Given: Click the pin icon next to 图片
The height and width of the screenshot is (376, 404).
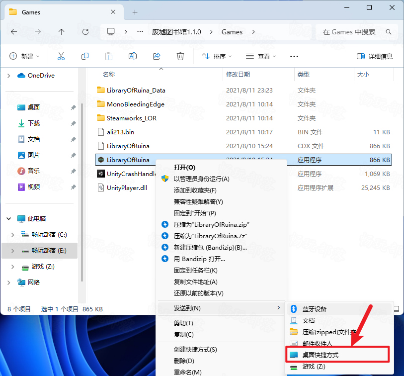Looking at the screenshot, I should tap(73, 155).
